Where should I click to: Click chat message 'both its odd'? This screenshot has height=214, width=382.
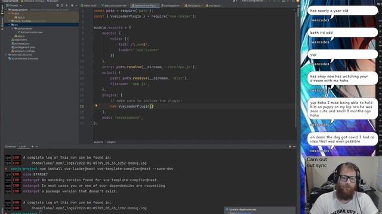[343, 33]
